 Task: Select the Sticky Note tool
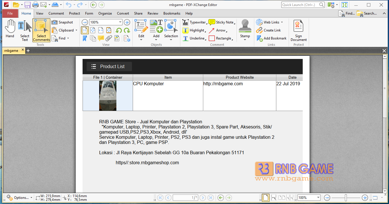click(222, 22)
